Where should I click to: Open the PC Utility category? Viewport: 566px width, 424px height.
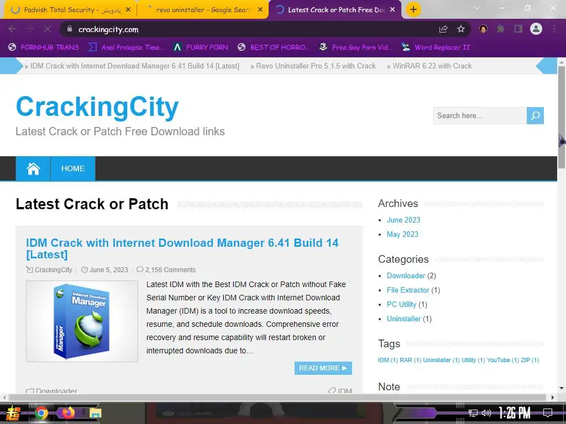(401, 305)
